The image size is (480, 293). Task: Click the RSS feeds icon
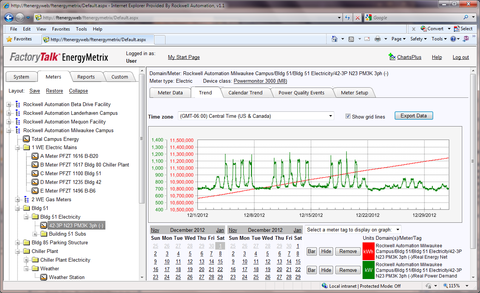[351, 39]
